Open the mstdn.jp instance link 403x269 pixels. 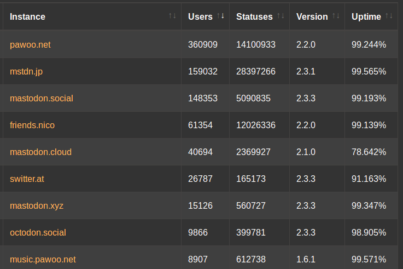(26, 72)
